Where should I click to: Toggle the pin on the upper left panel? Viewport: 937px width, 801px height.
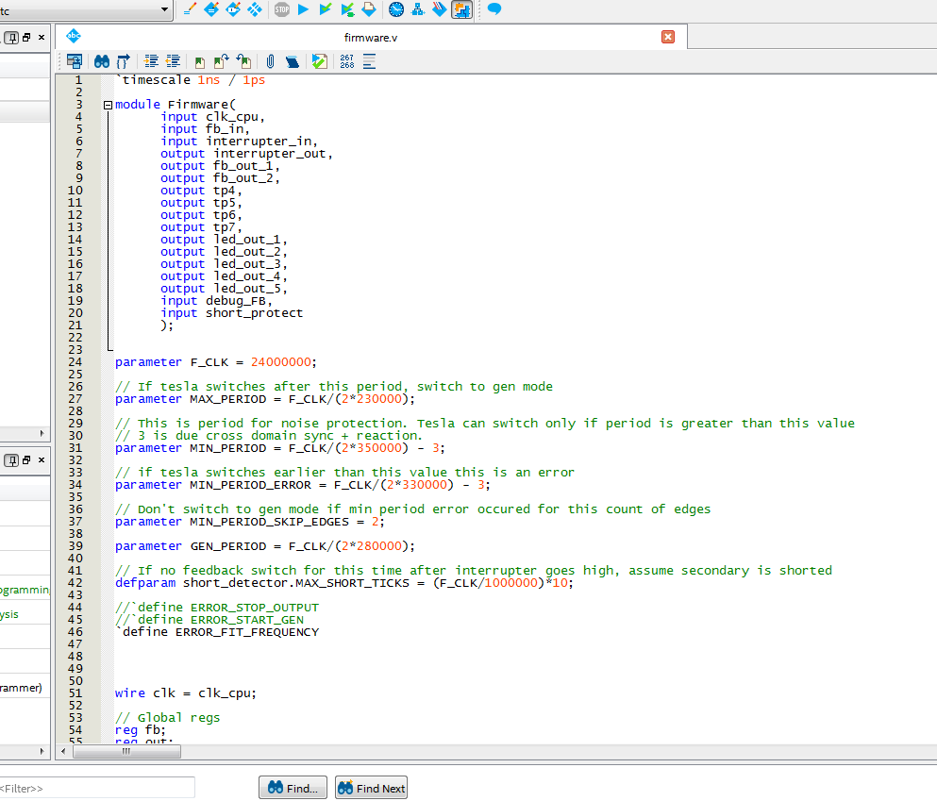[12, 38]
